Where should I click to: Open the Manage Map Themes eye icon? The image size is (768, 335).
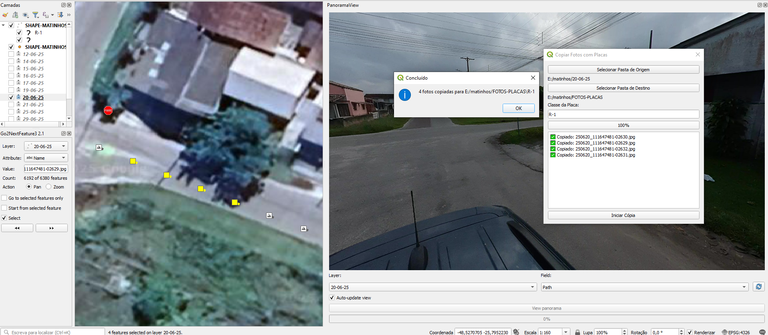click(x=26, y=15)
